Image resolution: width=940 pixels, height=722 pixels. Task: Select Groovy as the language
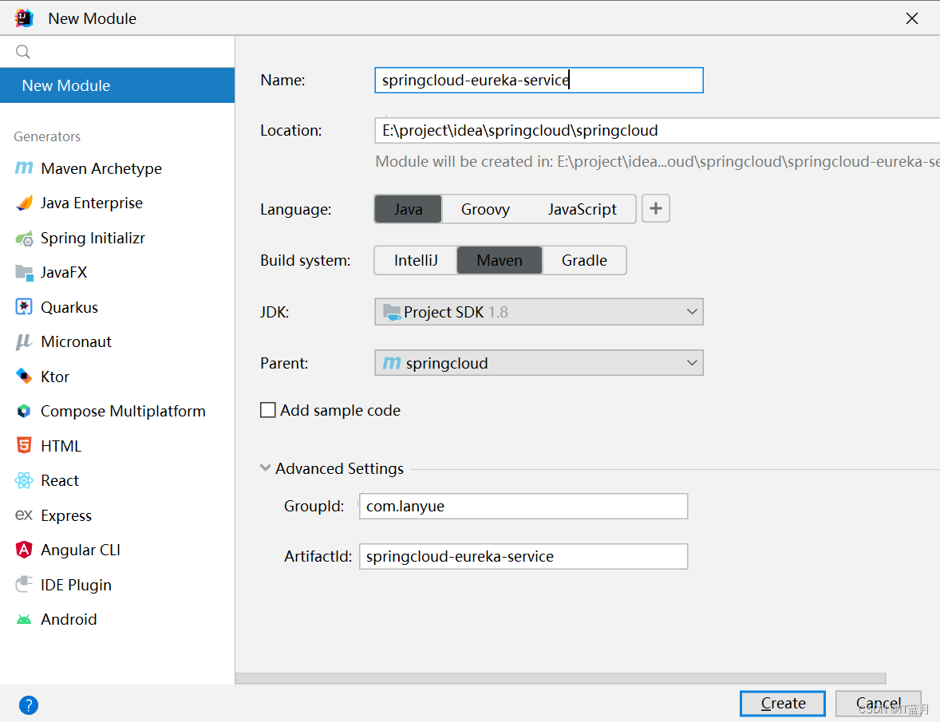coord(484,209)
